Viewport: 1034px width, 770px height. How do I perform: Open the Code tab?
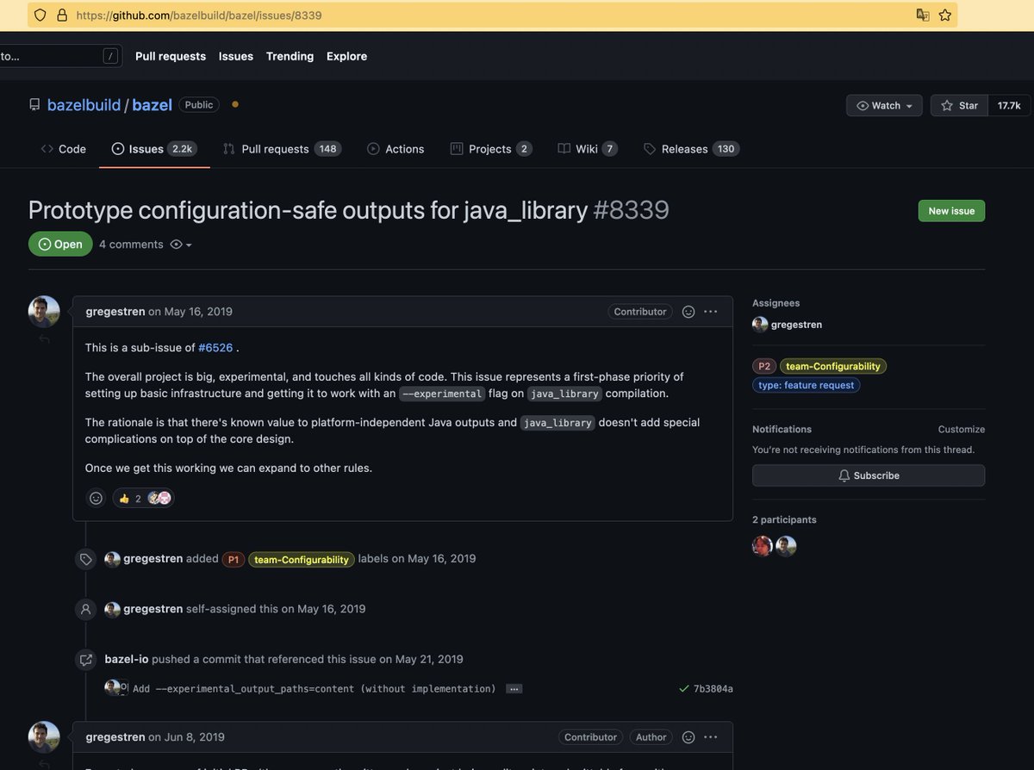64,149
